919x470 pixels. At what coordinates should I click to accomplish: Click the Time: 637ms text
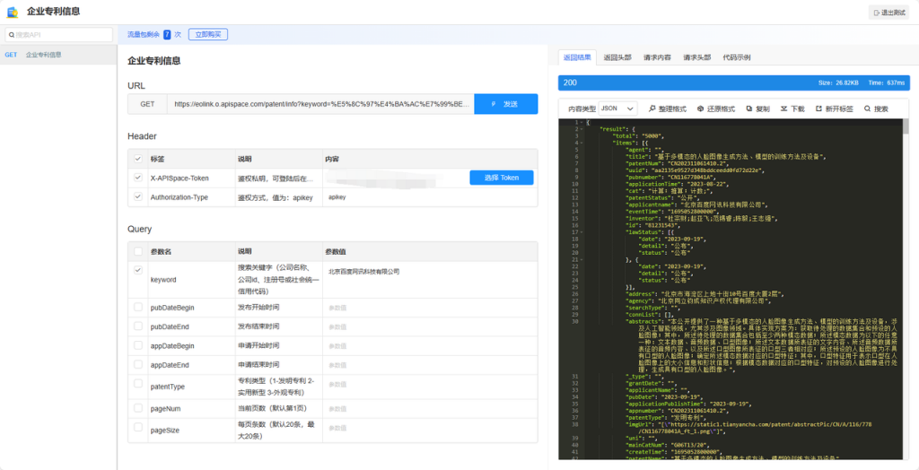point(886,83)
